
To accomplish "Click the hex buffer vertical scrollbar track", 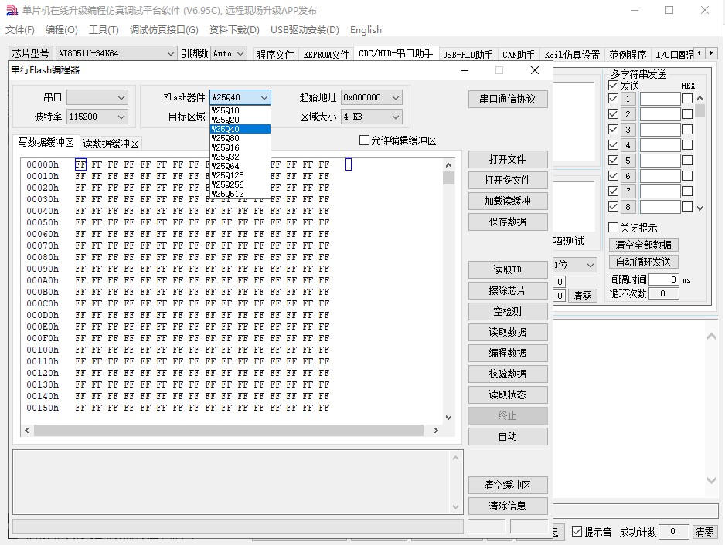I will [x=449, y=309].
